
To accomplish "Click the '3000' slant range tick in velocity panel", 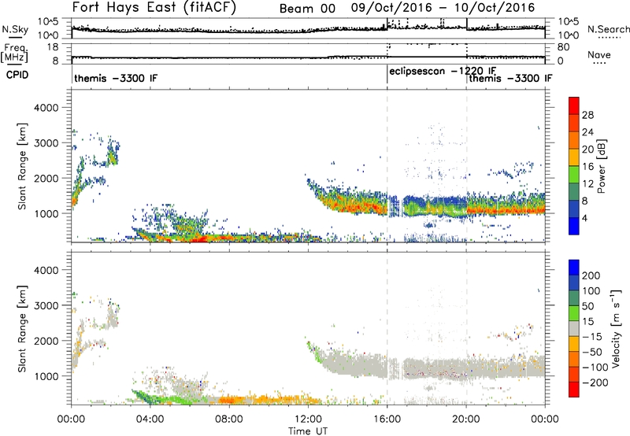I will click(x=46, y=305).
